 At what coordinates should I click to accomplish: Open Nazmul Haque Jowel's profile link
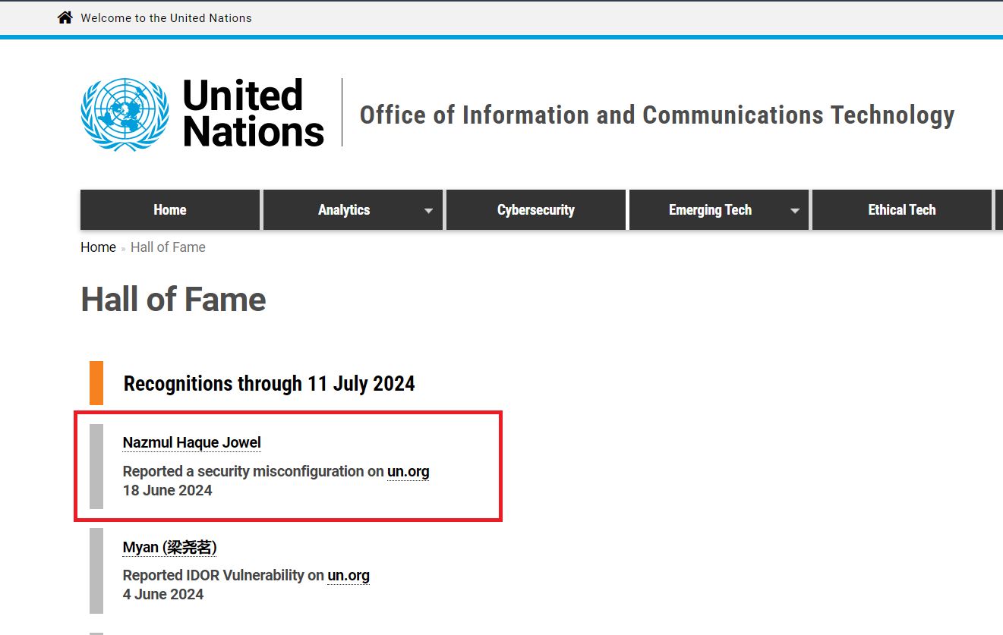click(191, 442)
